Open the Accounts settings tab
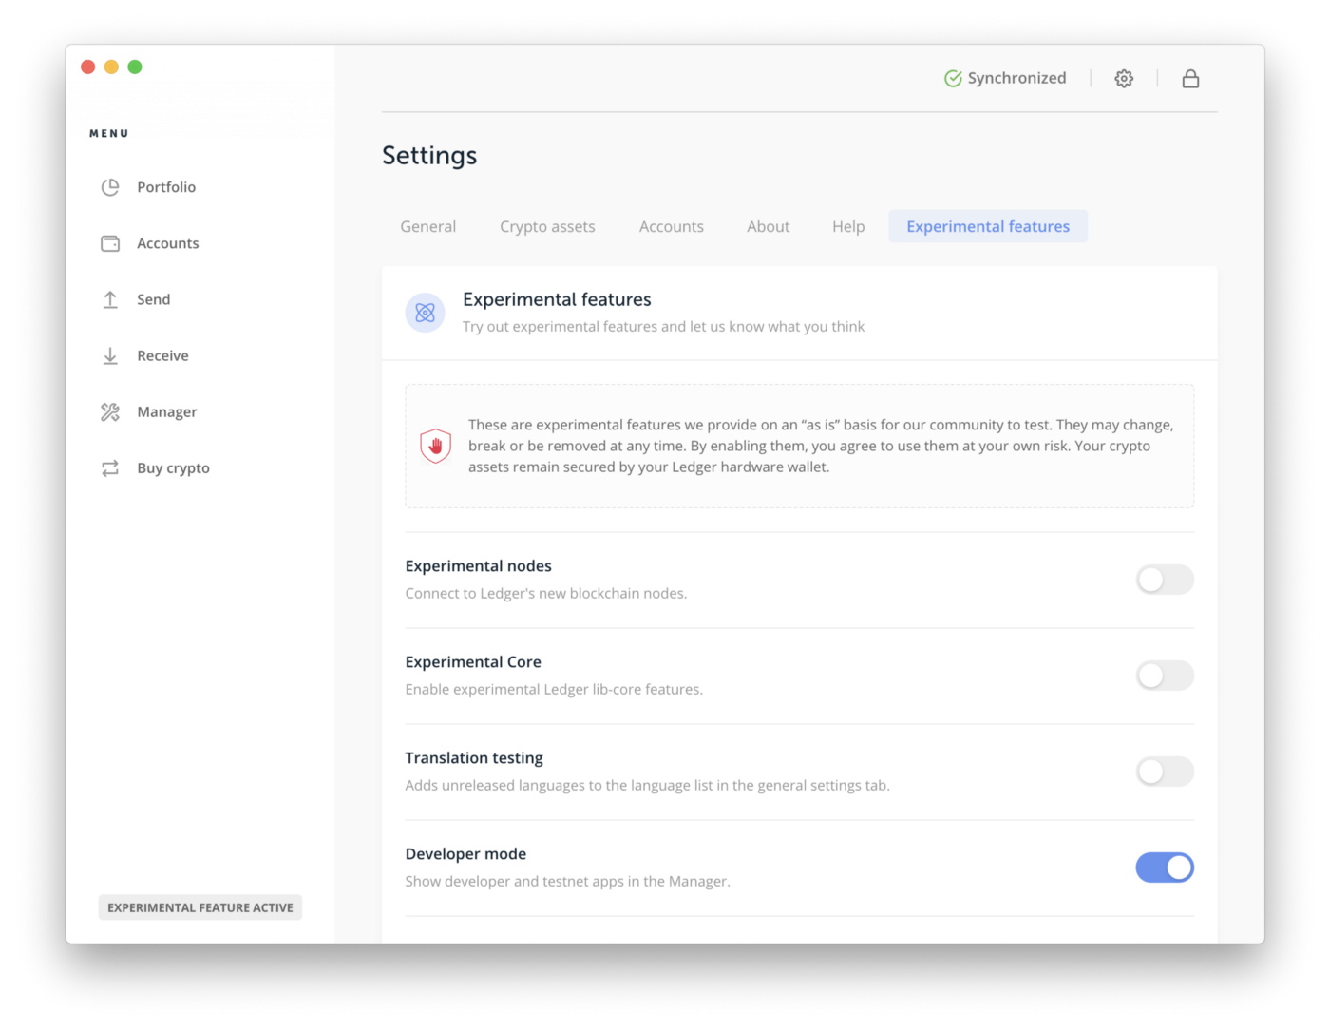 (671, 226)
